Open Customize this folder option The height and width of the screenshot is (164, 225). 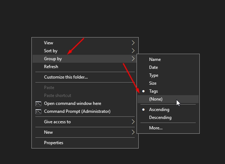(66, 77)
